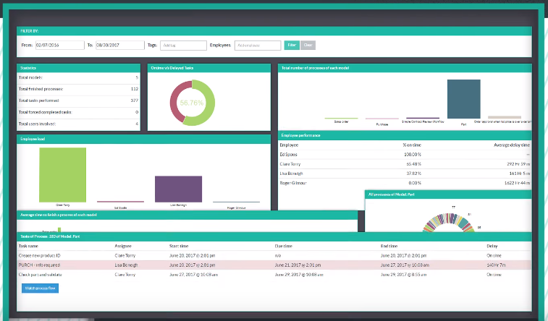
Task: Select Lisa Beneigh's purple load bar
Action: coord(178,189)
